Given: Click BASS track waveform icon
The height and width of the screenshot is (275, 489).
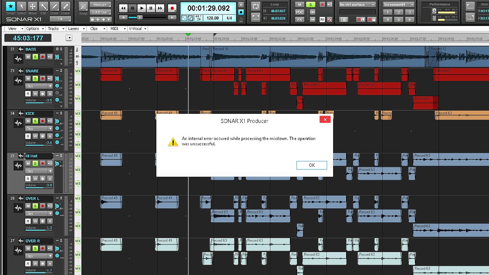Looking at the screenshot, I should coord(18,58).
